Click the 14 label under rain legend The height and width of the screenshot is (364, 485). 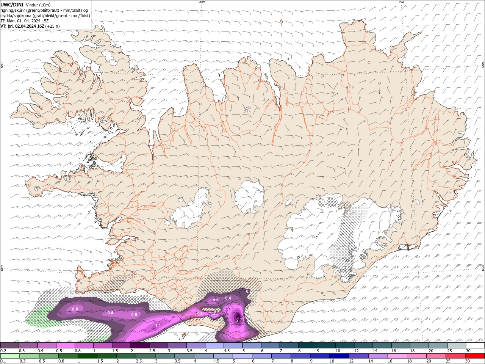click(x=371, y=361)
